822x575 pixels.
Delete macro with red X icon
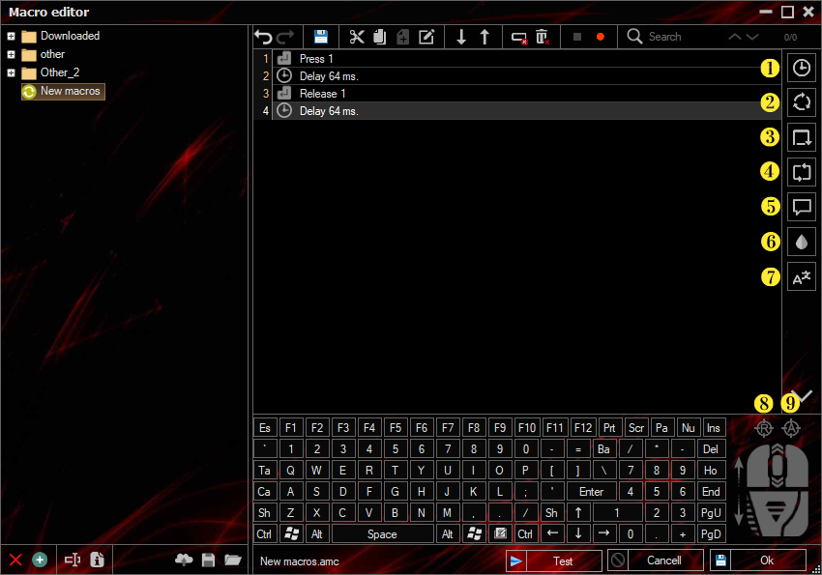(15, 560)
